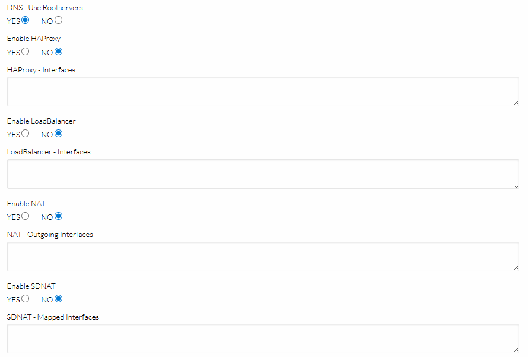The image size is (528, 357).
Task: Choose NO for Enable HAProxy
Action: (x=58, y=51)
